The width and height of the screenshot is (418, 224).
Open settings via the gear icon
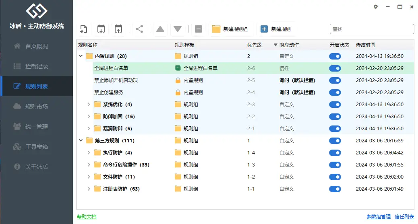coord(376,7)
